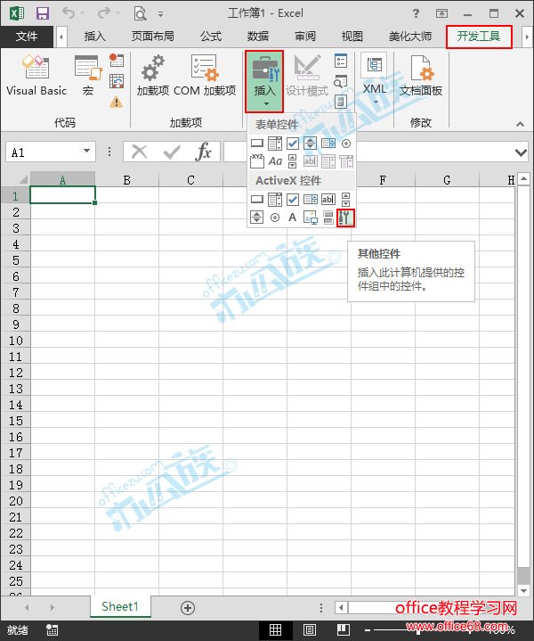Switch to the 页面布局 tab
Image resolution: width=534 pixels, height=641 pixels.
click(153, 37)
